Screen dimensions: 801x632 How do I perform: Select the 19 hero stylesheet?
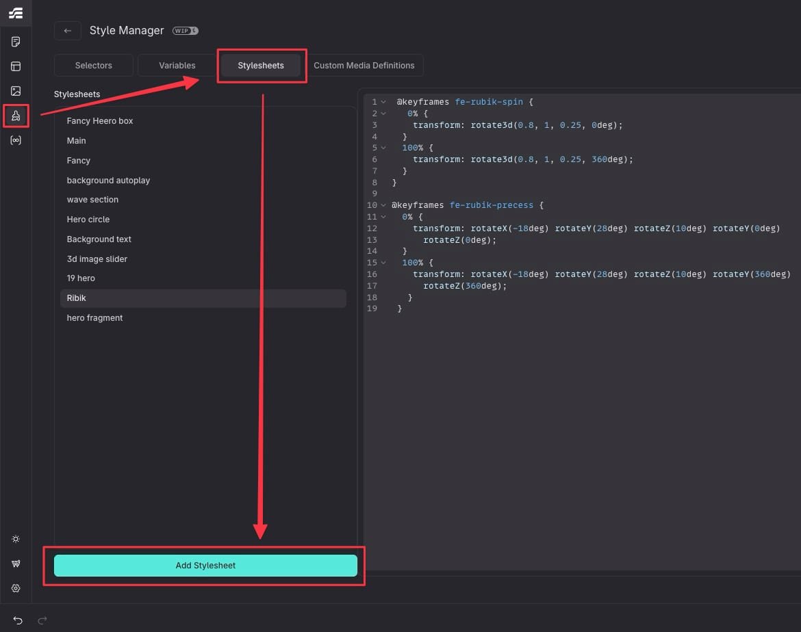click(203, 278)
